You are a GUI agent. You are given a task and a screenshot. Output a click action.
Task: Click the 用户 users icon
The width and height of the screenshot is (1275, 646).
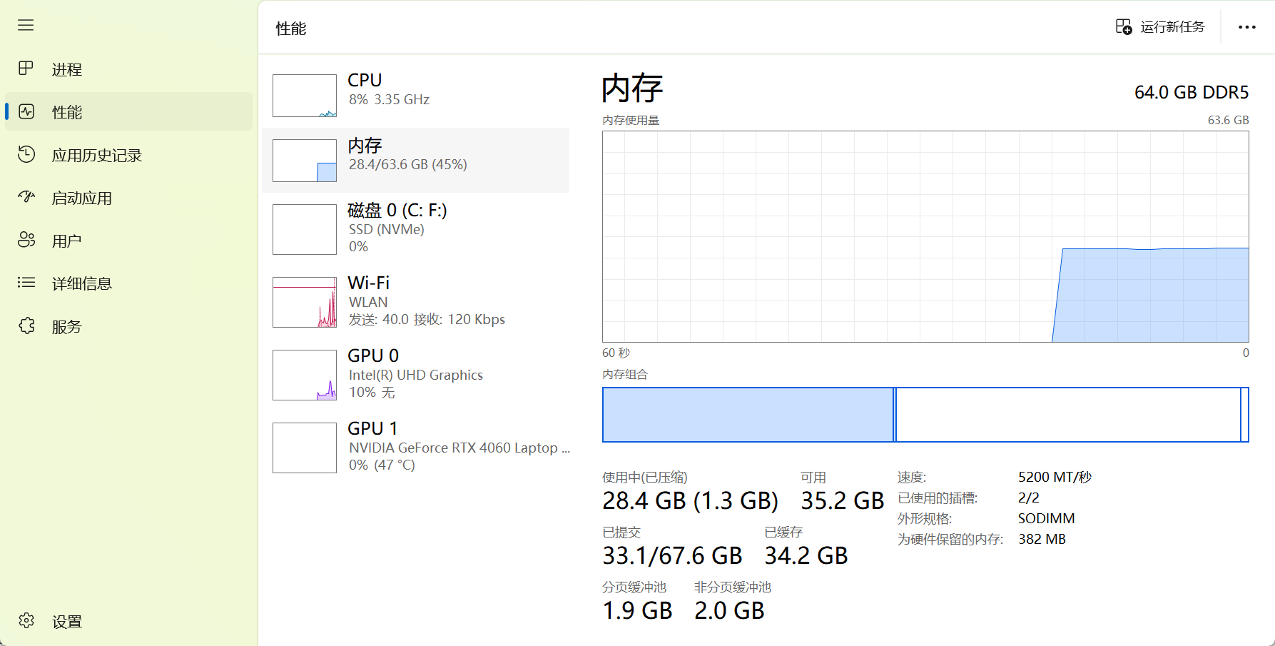pos(26,240)
